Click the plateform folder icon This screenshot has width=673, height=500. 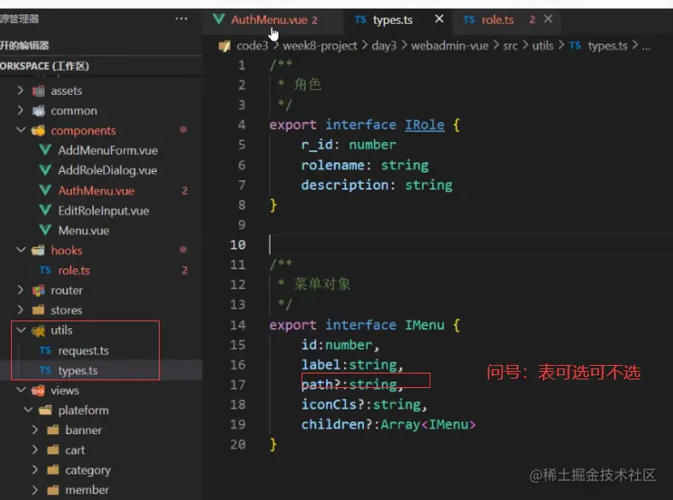point(45,410)
